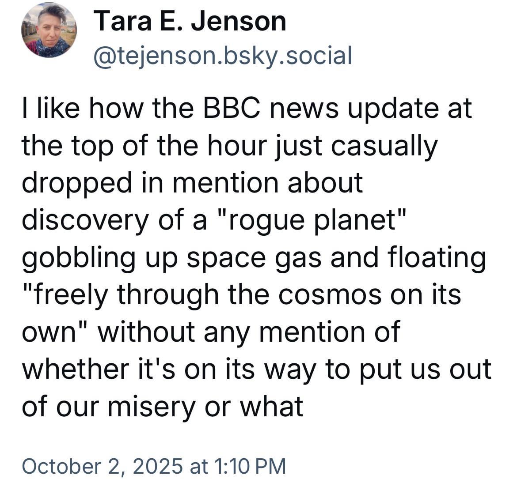Click the 1:10 PM time text

point(250,466)
